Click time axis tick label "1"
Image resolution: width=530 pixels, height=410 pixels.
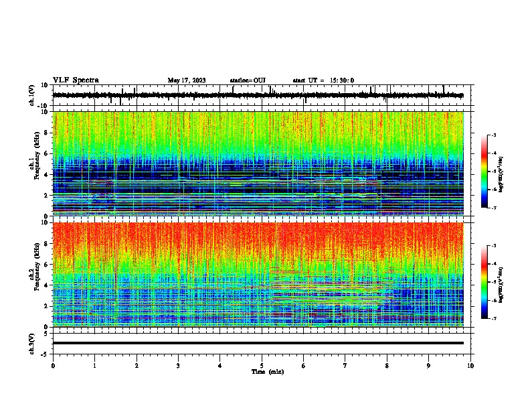pos(94,366)
